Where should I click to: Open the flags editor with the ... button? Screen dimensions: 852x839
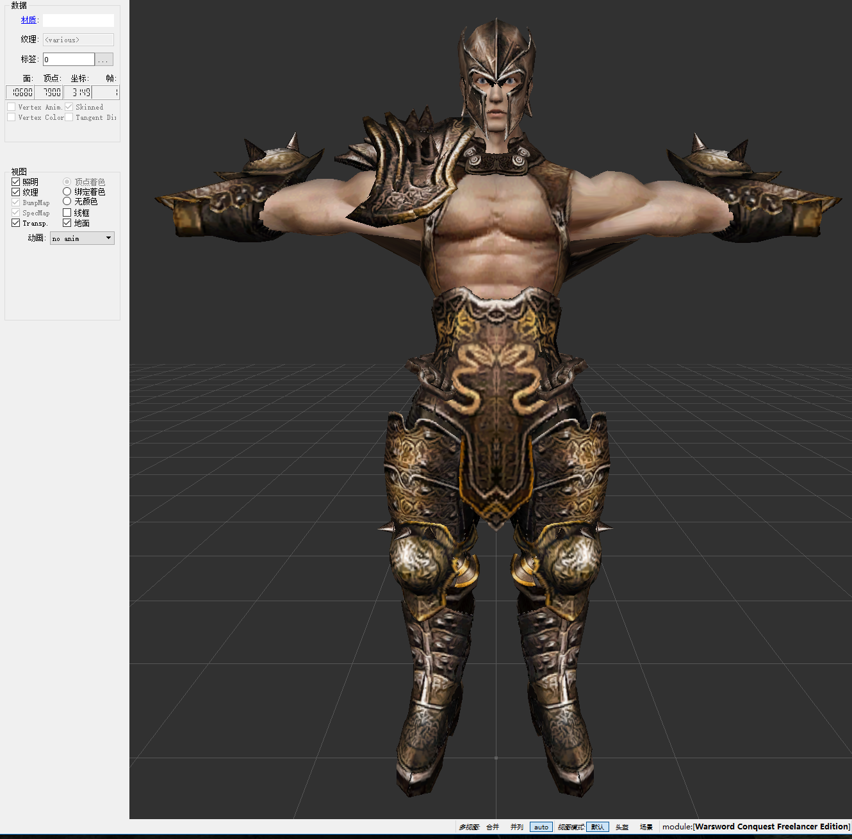[x=104, y=60]
